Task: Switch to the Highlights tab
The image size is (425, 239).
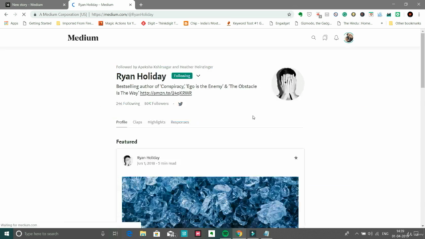Action: point(157,122)
